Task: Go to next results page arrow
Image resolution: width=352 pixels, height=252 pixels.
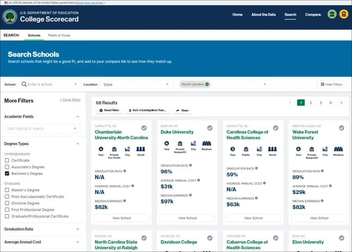Action: [x=341, y=103]
